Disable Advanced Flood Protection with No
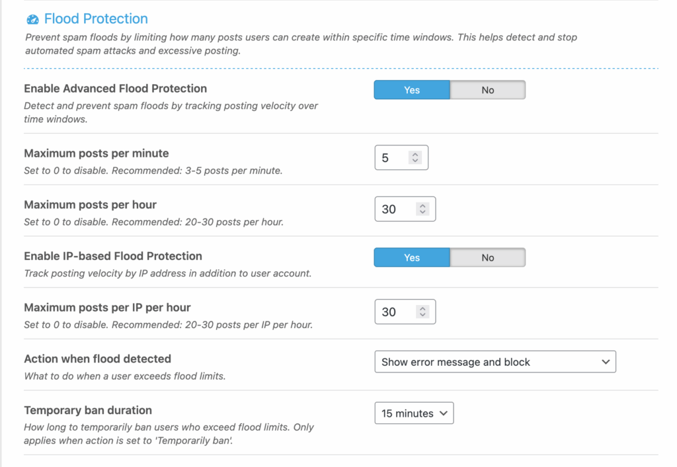This screenshot has height=467, width=677. point(488,90)
